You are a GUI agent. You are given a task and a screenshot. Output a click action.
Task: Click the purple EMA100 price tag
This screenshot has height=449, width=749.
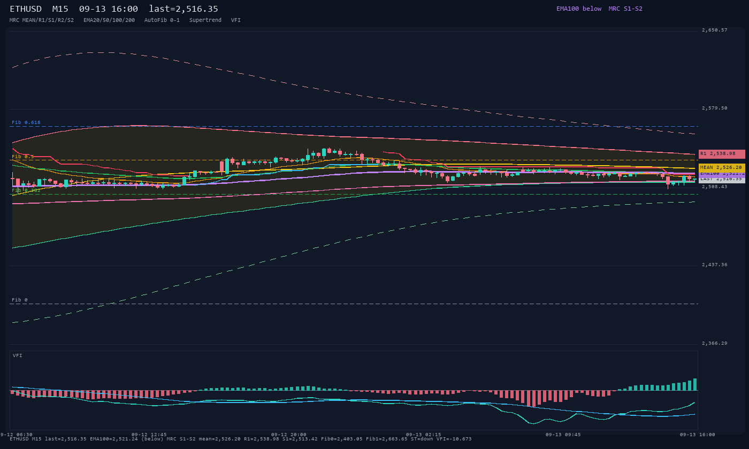click(722, 173)
